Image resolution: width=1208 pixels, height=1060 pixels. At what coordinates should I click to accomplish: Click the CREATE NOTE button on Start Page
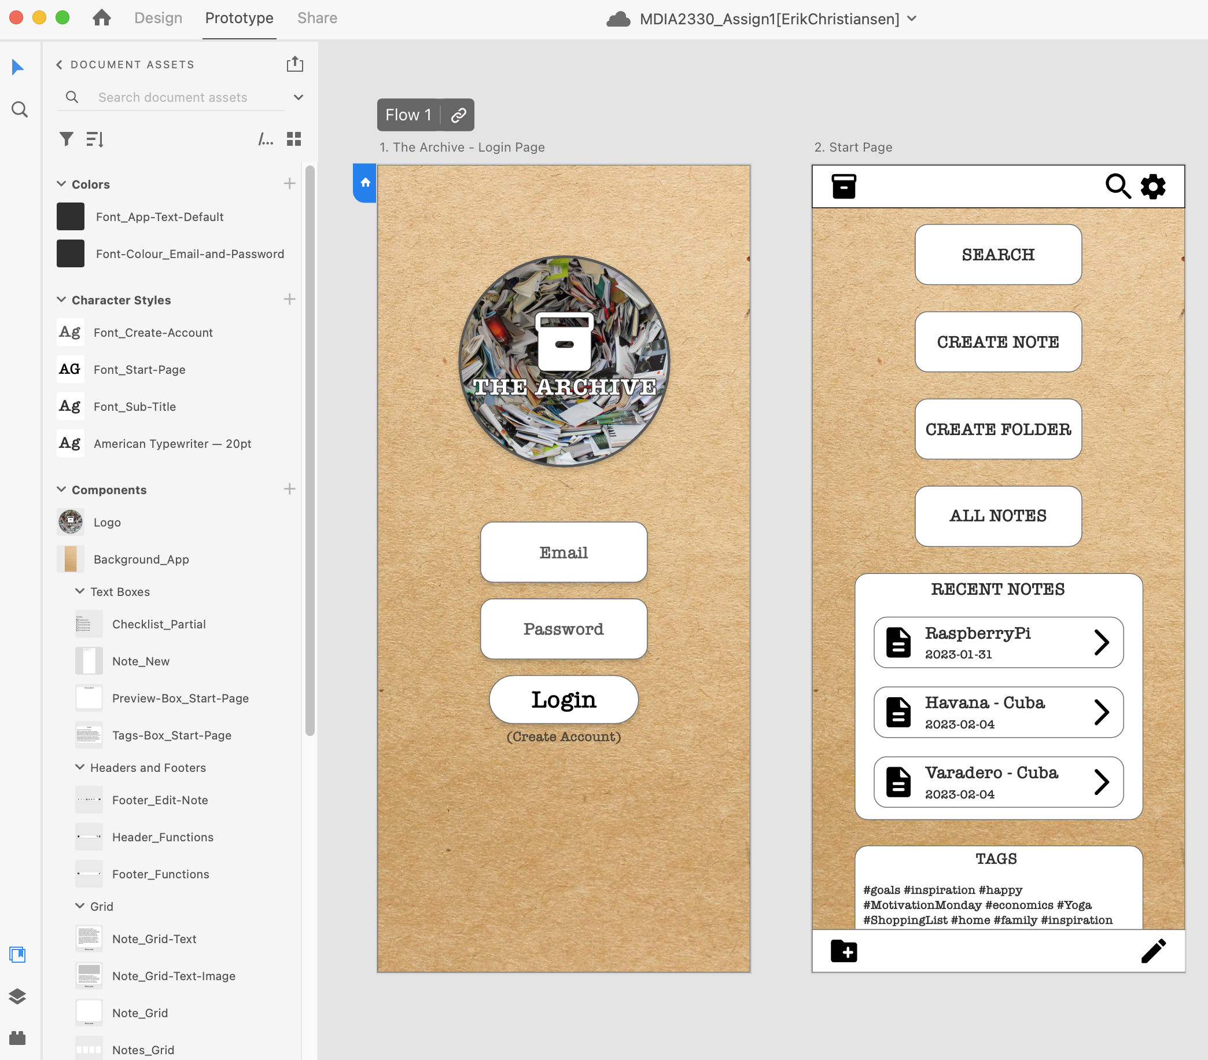pyautogui.click(x=997, y=342)
